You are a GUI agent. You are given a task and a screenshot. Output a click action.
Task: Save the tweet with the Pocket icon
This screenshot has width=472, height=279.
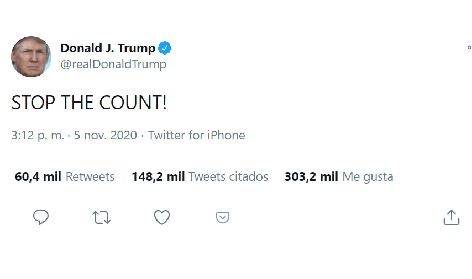point(222,217)
